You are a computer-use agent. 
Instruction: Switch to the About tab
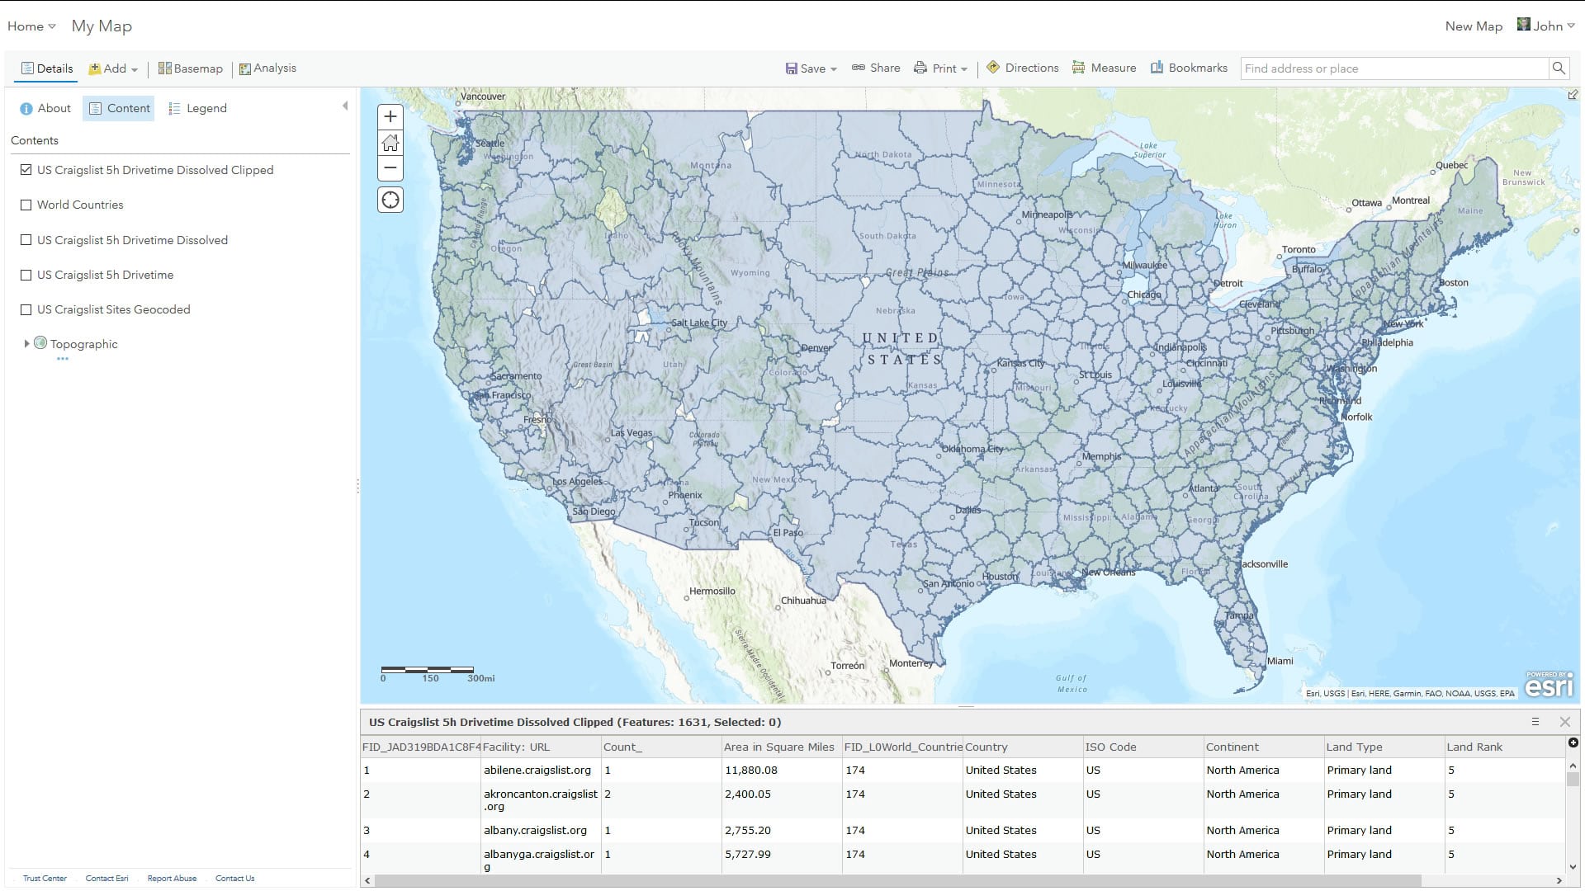coord(45,108)
